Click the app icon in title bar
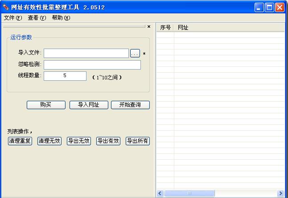288x198 pixels. tap(6, 7)
